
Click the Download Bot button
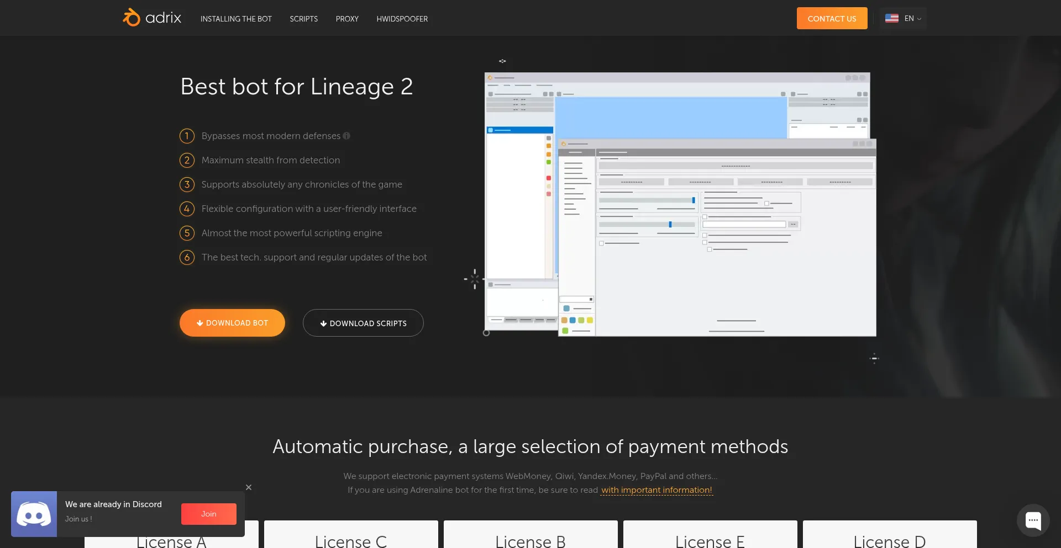tap(232, 323)
